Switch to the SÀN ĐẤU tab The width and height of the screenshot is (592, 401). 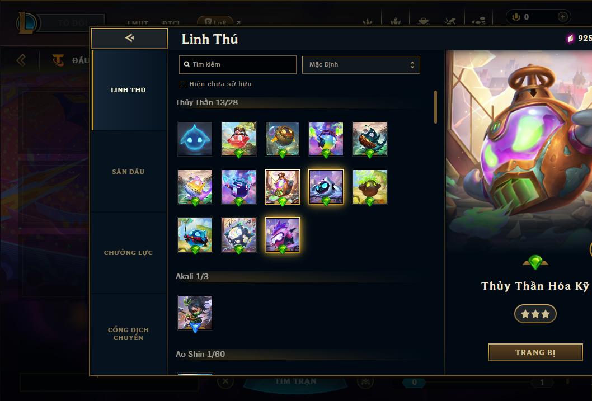[x=129, y=172]
